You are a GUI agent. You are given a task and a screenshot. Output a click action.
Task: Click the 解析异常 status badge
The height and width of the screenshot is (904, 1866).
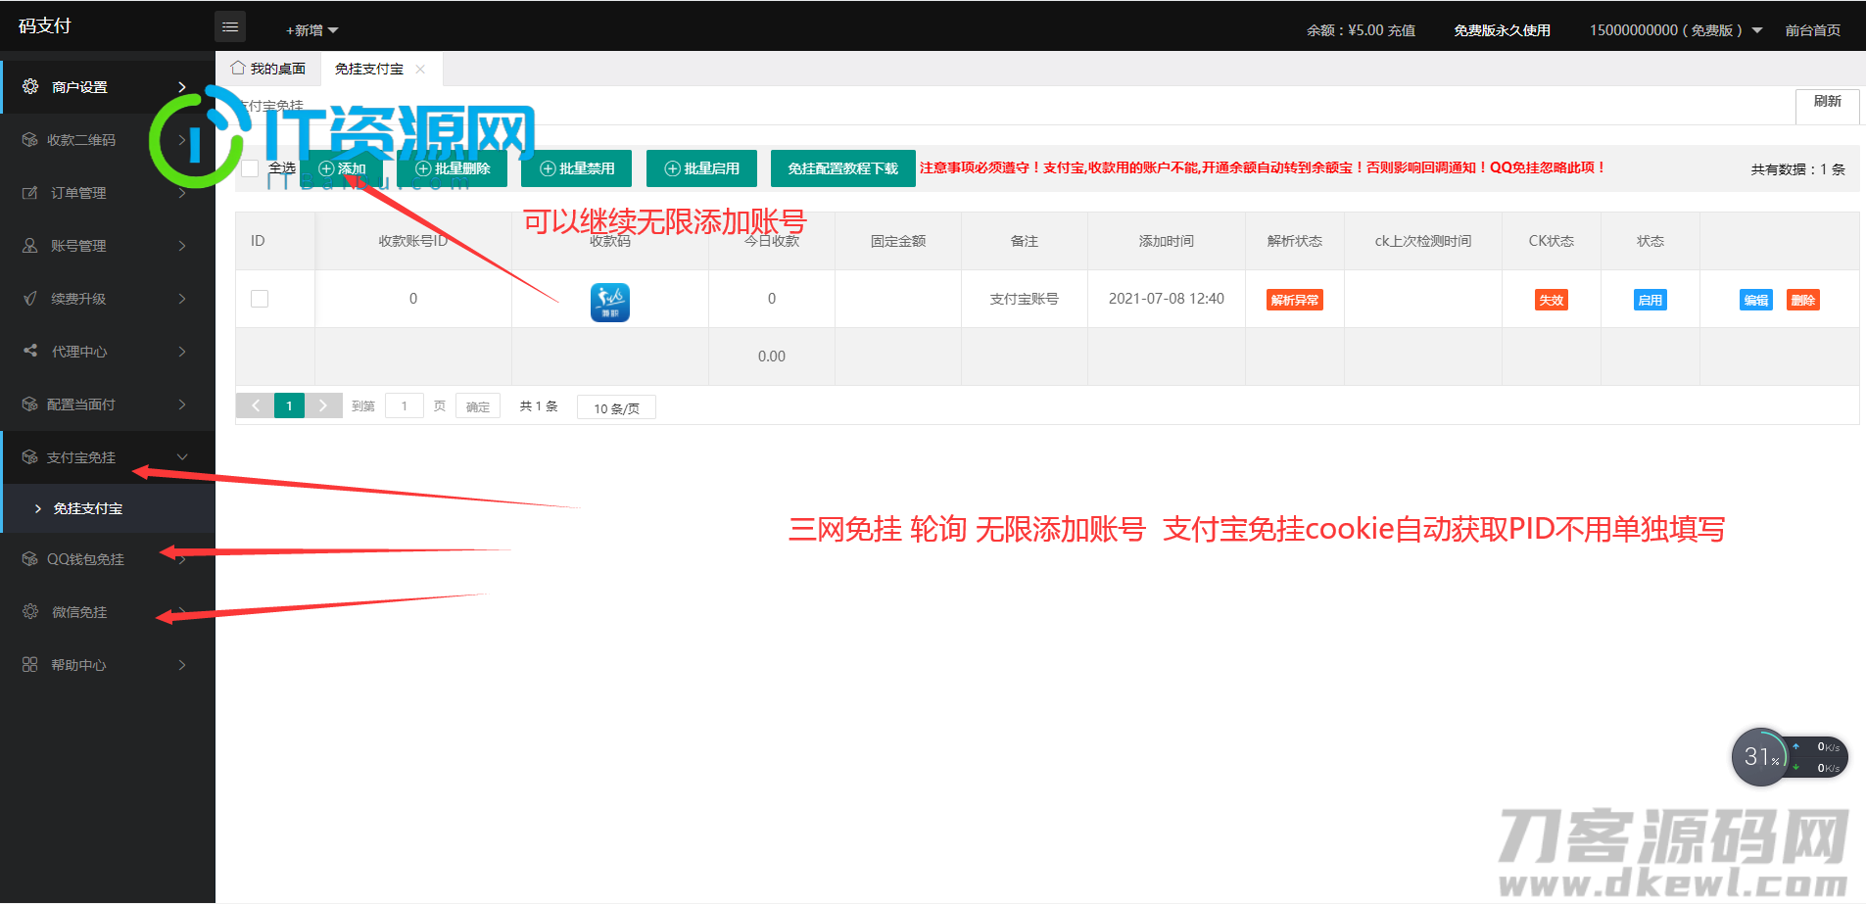[1294, 301]
